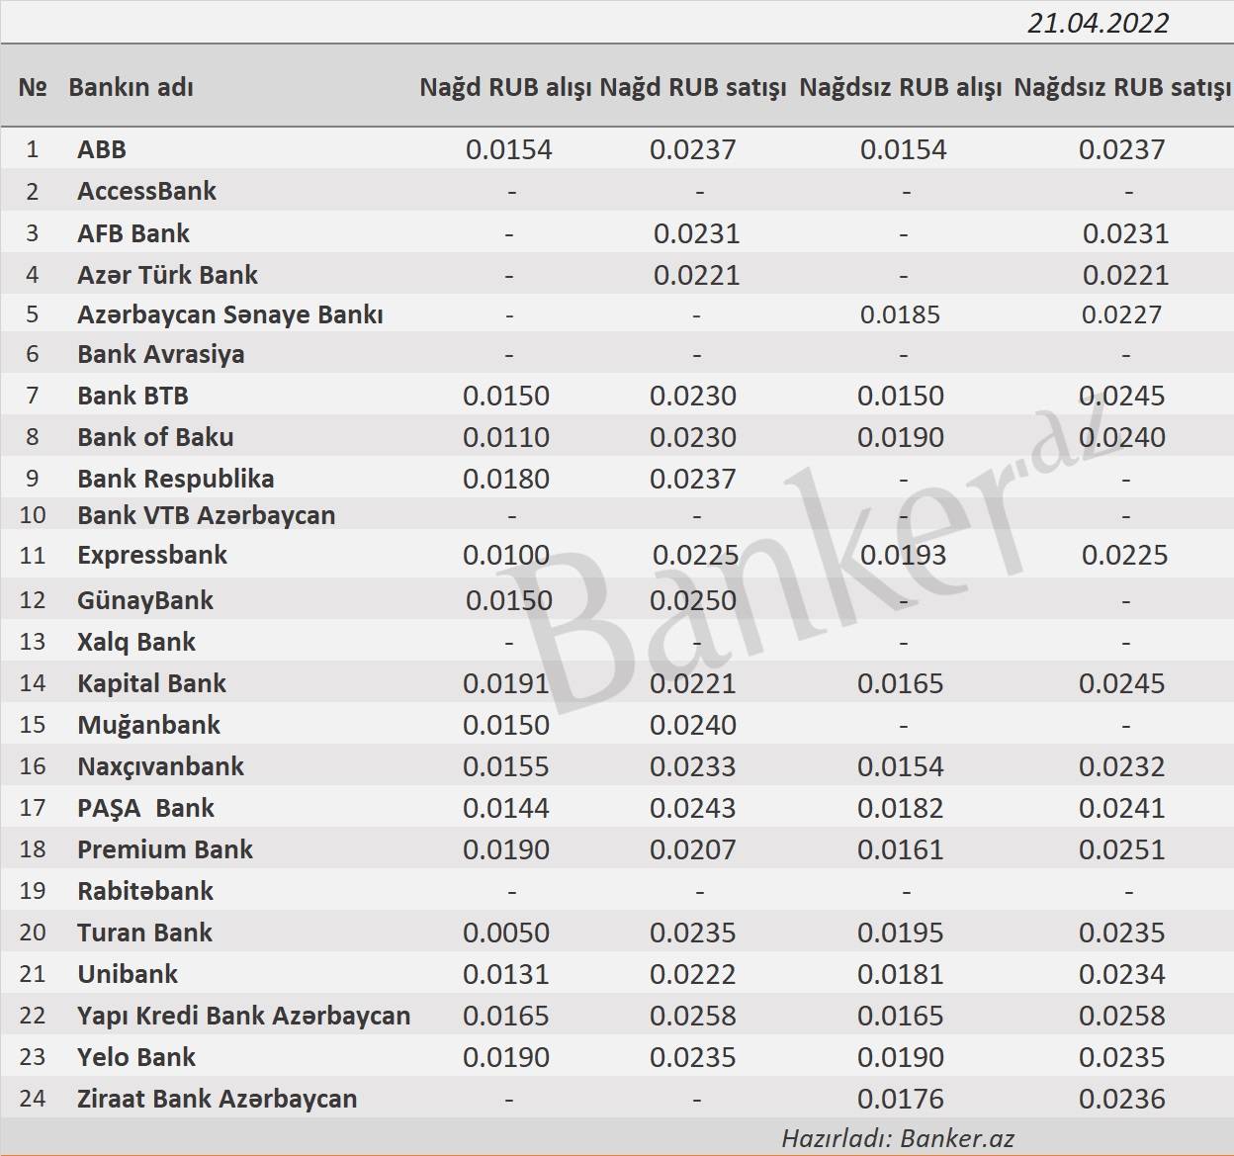The height and width of the screenshot is (1156, 1234).
Task: Select the Bank Respublika name
Action: click(175, 479)
